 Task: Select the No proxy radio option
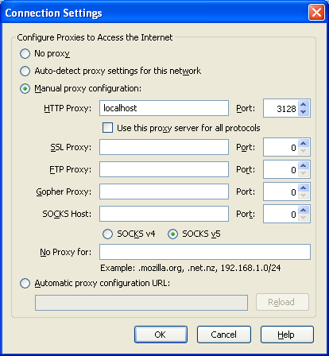coord(25,54)
